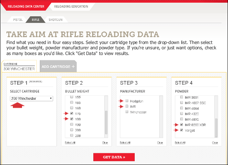Check the Winchester manufacturer box
The image size is (228, 165).
click(127, 112)
